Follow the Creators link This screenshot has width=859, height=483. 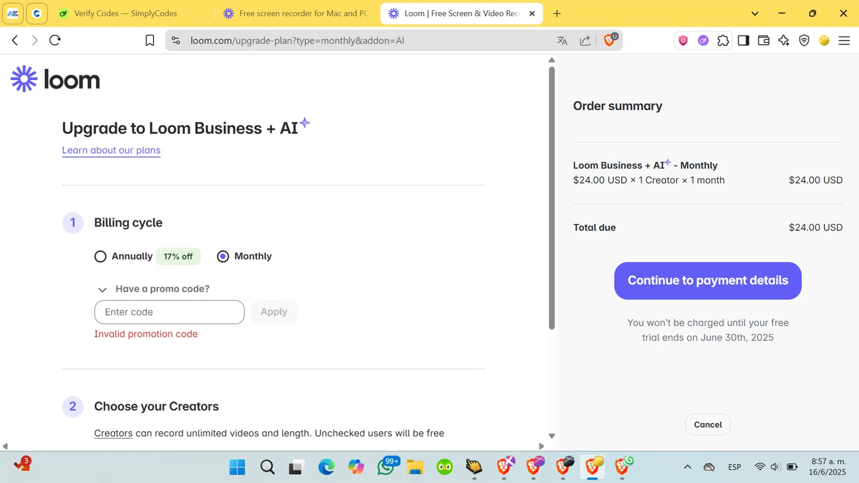click(x=113, y=433)
